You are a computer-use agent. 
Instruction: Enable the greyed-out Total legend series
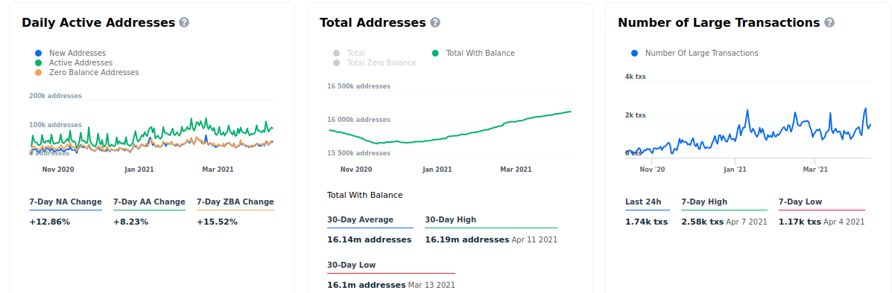tap(349, 54)
